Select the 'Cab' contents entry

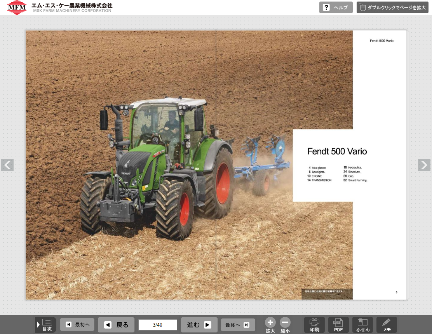click(x=348, y=176)
